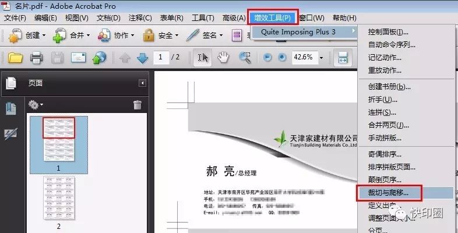Collapse the 页面 panel arrow
The width and height of the screenshot is (458, 233).
tap(142, 83)
